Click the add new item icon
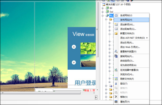This screenshot has height=105, width=162. click(x=116, y=24)
